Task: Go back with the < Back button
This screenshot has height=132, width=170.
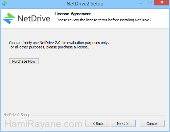Action: pyautogui.click(x=98, y=124)
